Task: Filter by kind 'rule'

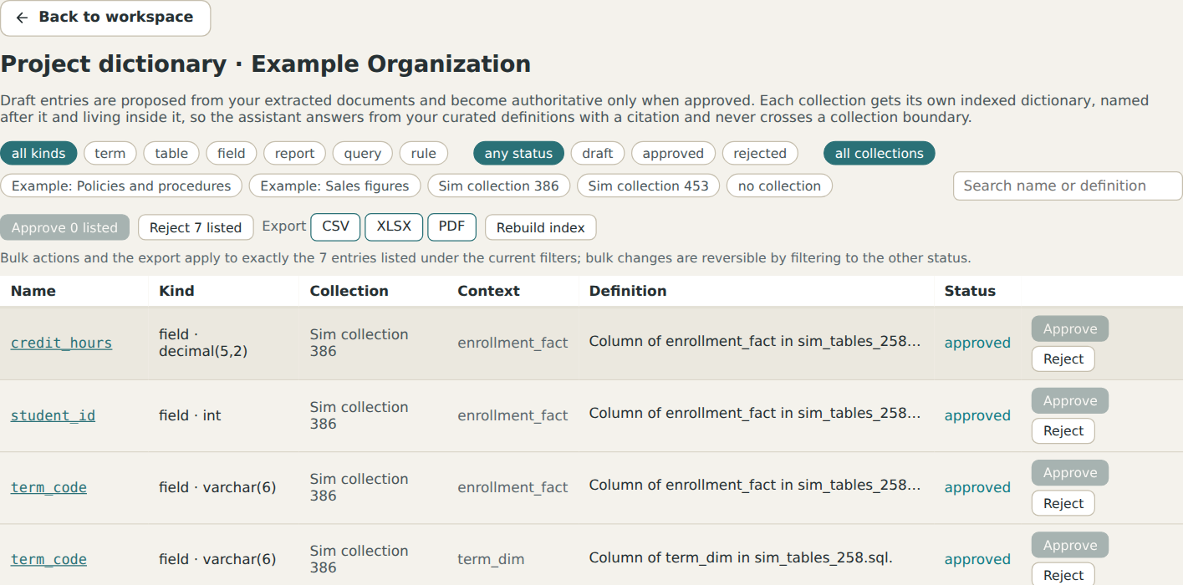Action: coord(424,153)
